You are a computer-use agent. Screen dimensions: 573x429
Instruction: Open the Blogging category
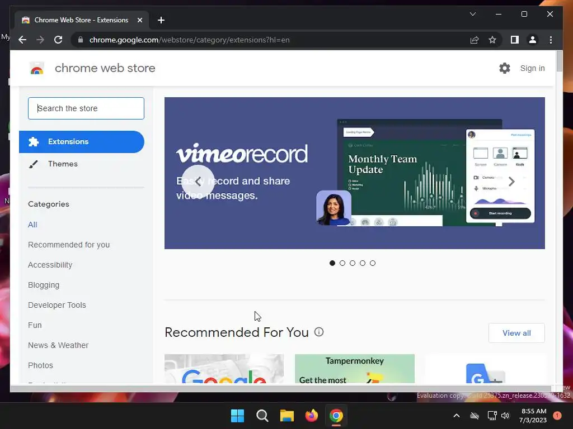pyautogui.click(x=44, y=285)
